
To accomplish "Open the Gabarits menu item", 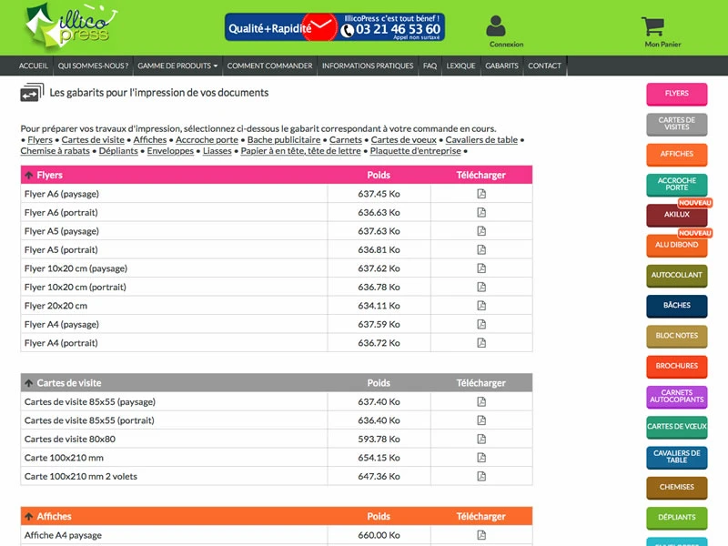I will 502,66.
